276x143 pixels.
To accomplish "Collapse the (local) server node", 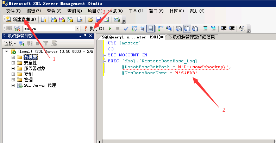I will pyautogui.click(x=7, y=51).
